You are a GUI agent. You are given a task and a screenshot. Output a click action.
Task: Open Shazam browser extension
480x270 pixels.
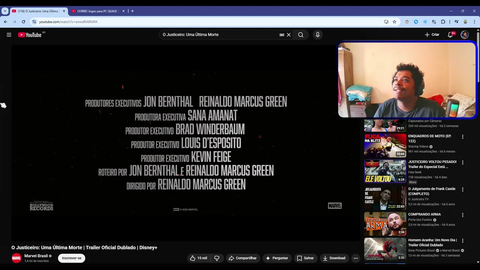(x=416, y=22)
